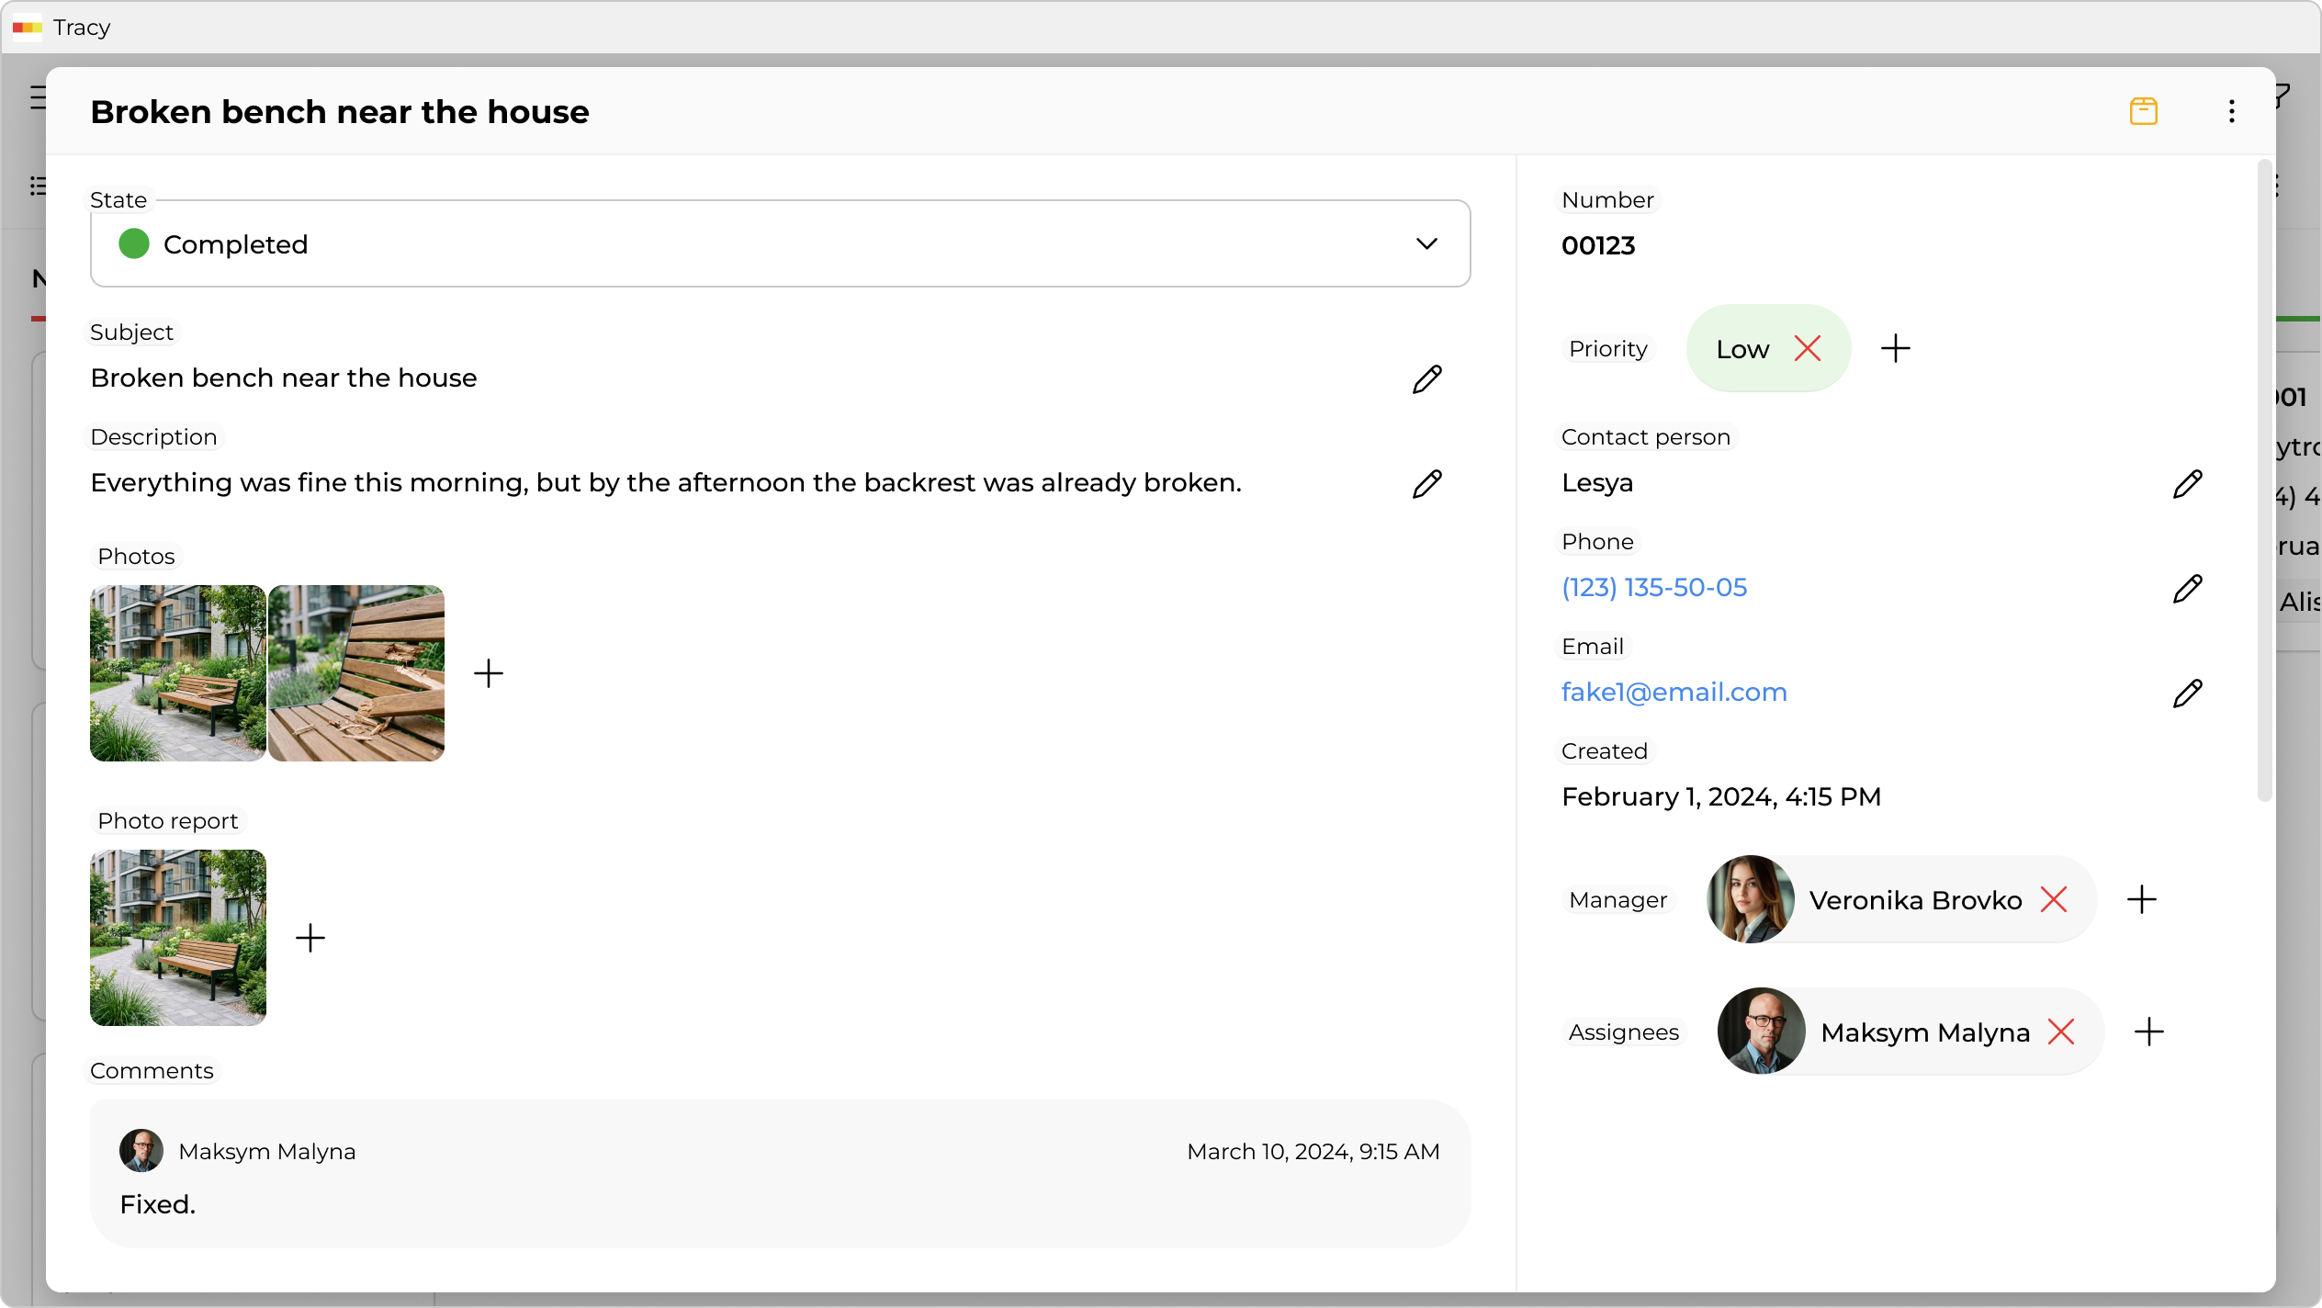The height and width of the screenshot is (1308, 2322).
Task: Open the broken bench close-up photo
Action: point(356,673)
